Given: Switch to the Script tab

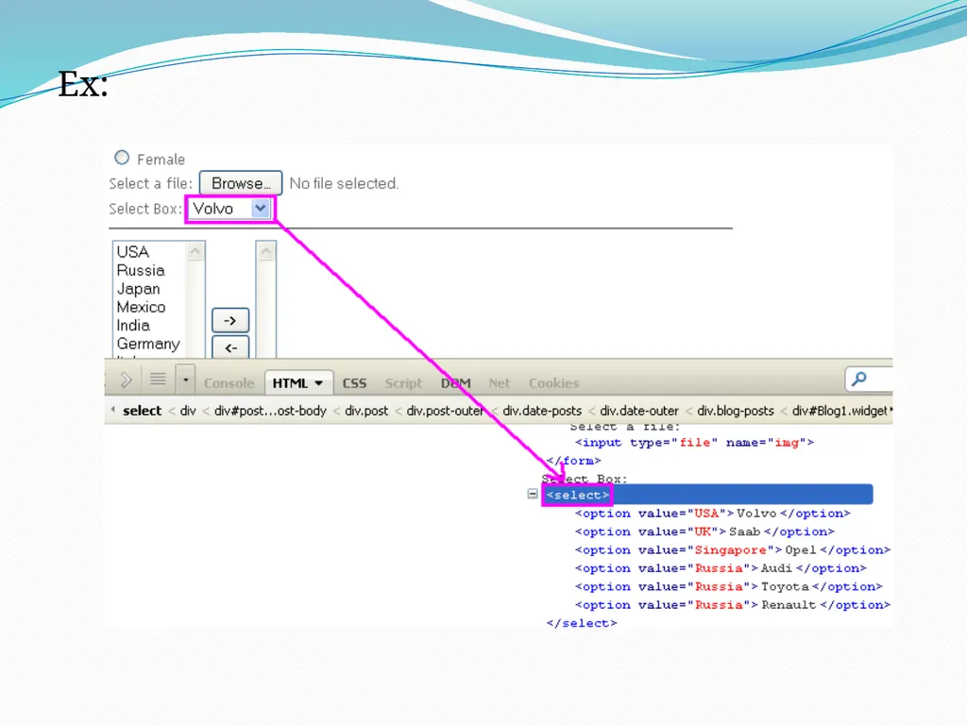Looking at the screenshot, I should click(x=403, y=383).
